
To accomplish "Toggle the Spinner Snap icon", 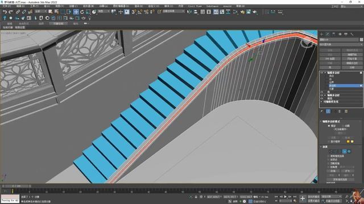I will click(x=152, y=11).
